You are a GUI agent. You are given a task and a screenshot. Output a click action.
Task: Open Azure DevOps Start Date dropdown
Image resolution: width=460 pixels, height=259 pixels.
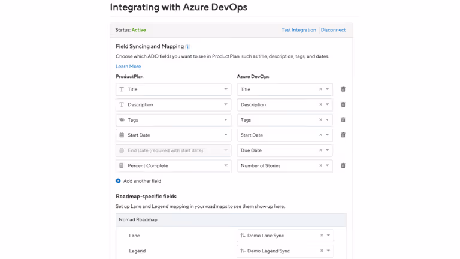tap(328, 135)
